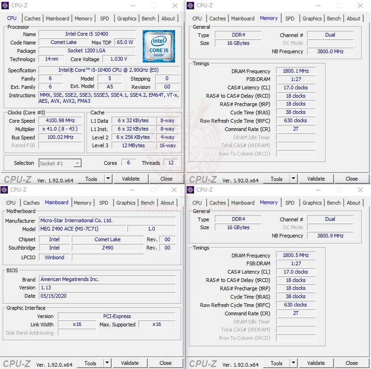Click the Specification field showing i5-10400
The width and height of the screenshot is (371, 369).
108,70
